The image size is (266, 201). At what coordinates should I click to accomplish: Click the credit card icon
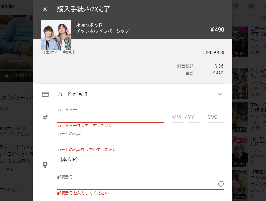45,94
